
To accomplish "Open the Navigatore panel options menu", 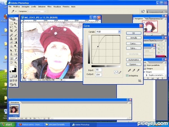I will (165, 19).
